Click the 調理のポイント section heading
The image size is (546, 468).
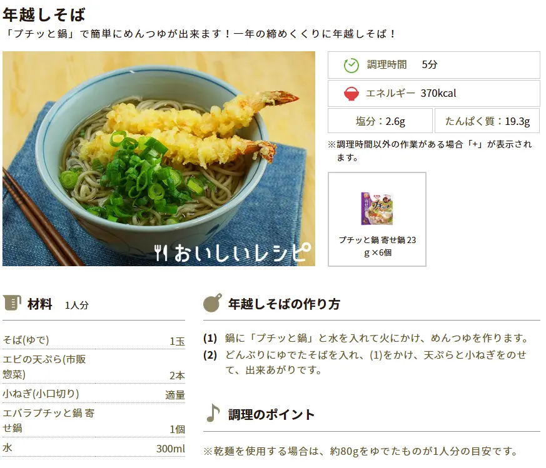[271, 414]
